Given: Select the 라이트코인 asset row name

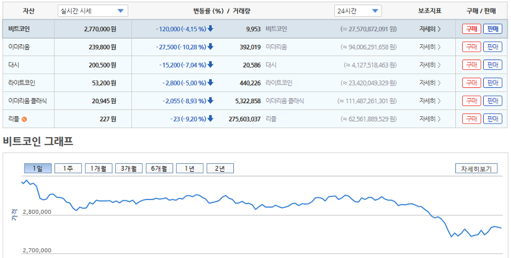Looking at the screenshot, I should pos(22,83).
